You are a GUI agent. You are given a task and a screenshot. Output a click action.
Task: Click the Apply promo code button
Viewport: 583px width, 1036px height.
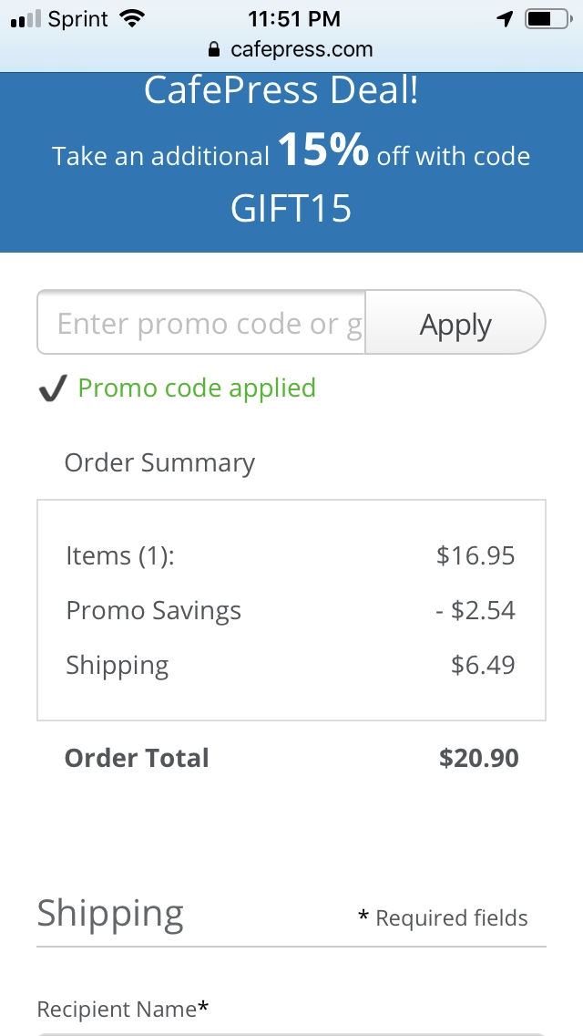tap(455, 324)
